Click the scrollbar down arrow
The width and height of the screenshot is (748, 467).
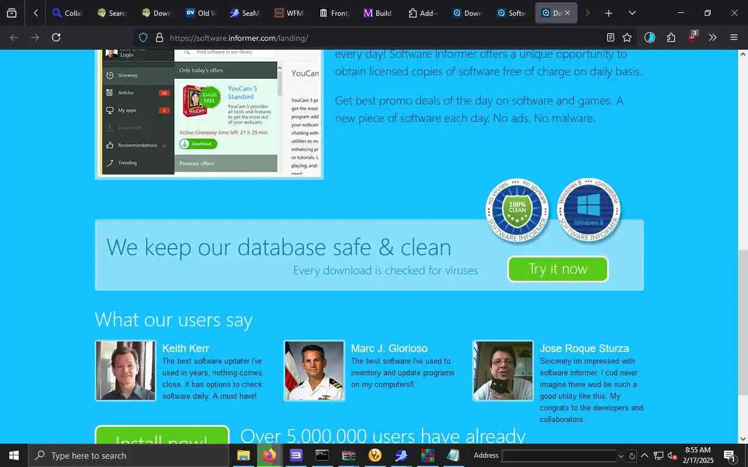[743, 439]
